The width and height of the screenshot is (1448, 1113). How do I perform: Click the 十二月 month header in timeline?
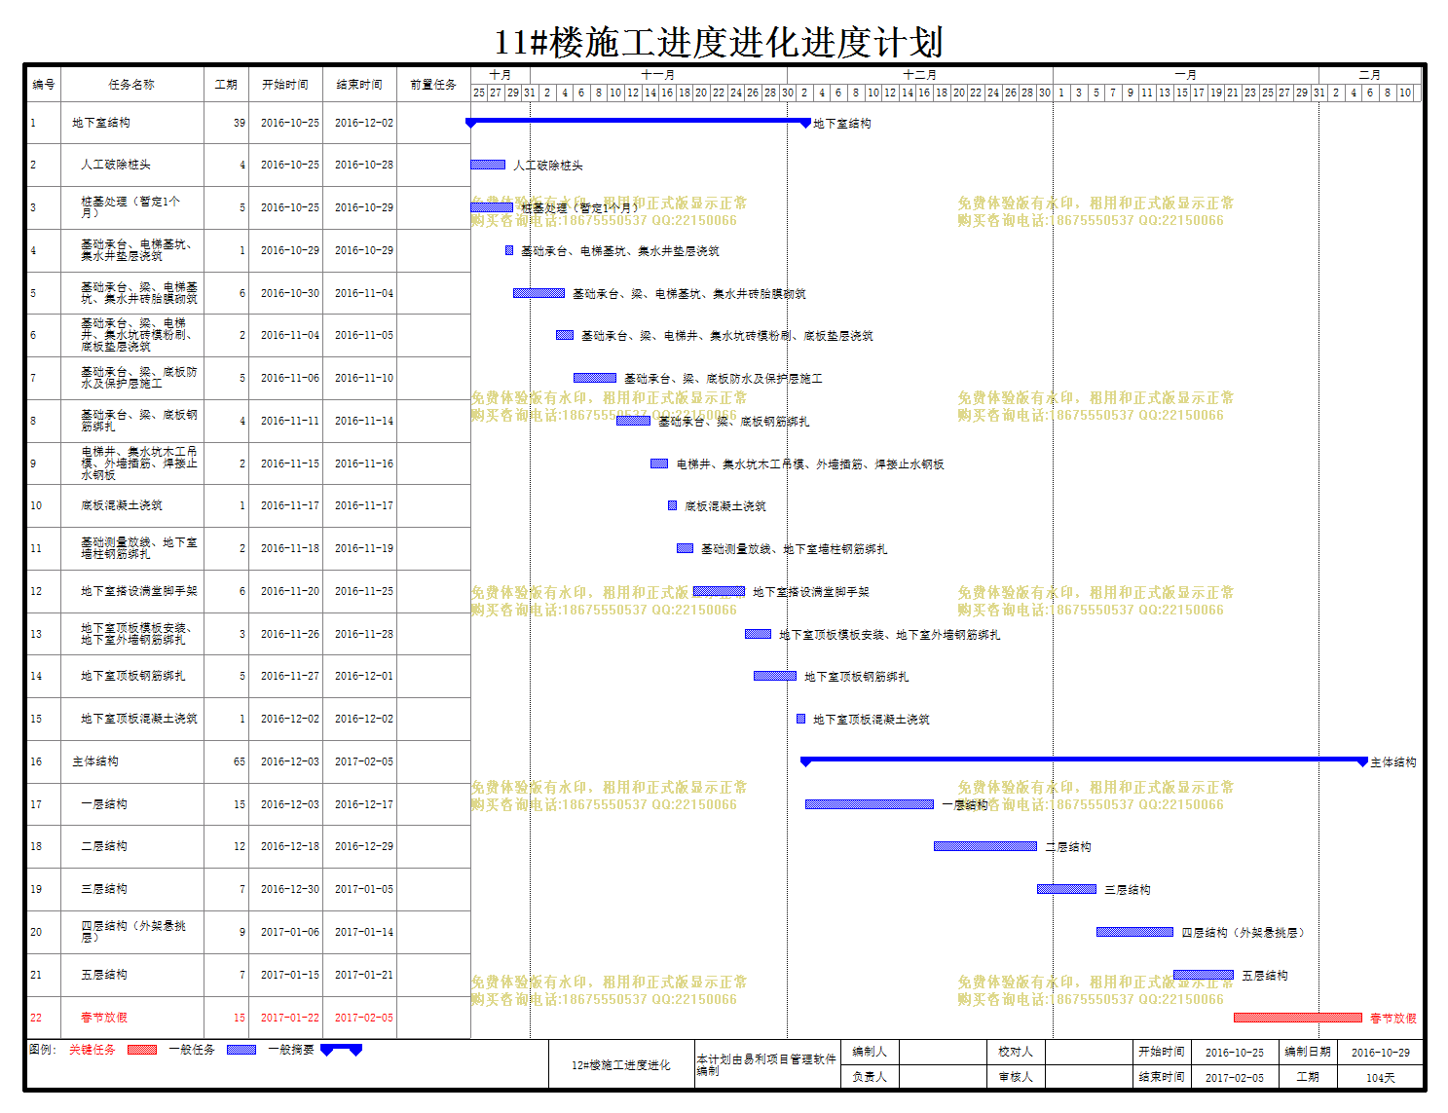[x=919, y=75]
